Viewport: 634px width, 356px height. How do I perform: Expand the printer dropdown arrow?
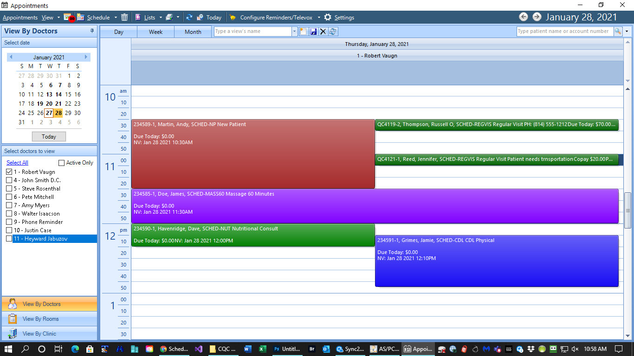click(178, 18)
